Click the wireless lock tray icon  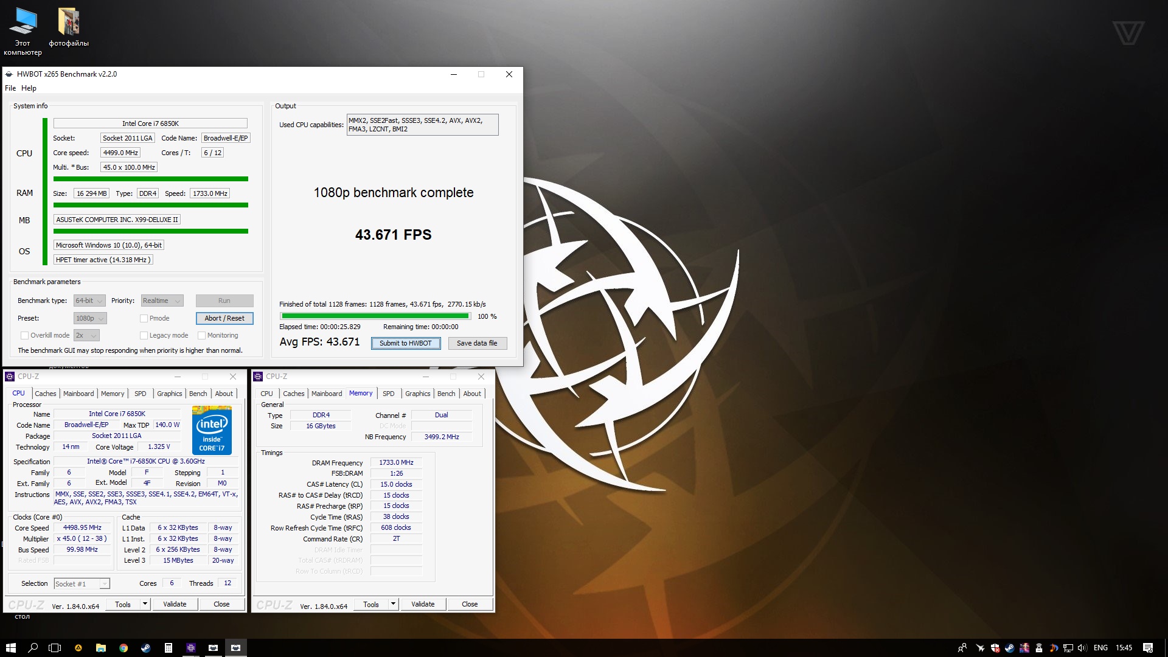coord(1039,648)
